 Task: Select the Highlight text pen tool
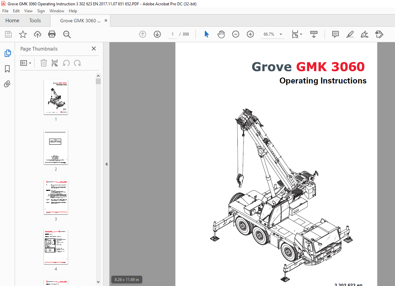pos(350,34)
